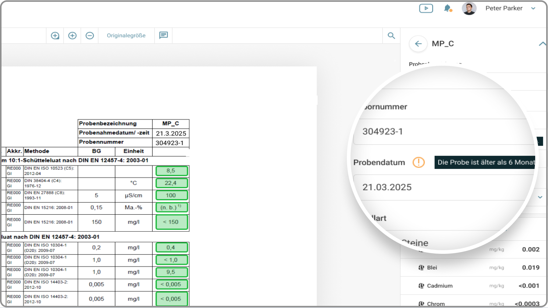
Task: Click the Peter Parker profile avatar
Action: [469, 8]
